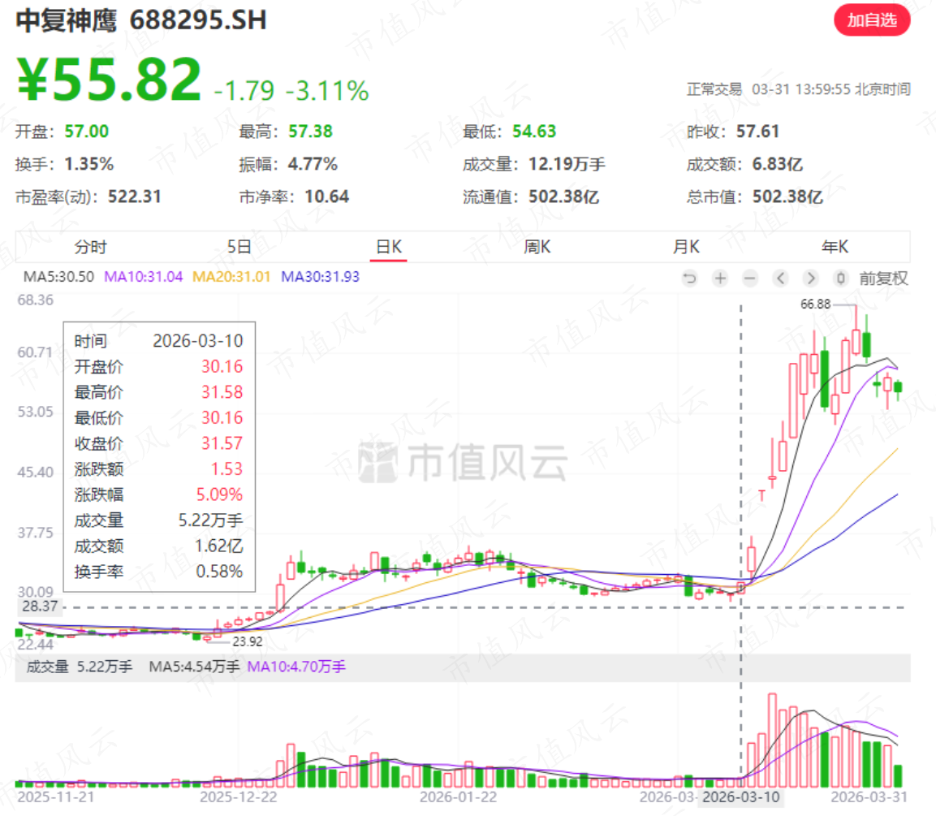Viewport: 936px width, 816px height.
Task: Click the 最低 value 54.63
Action: tap(534, 132)
